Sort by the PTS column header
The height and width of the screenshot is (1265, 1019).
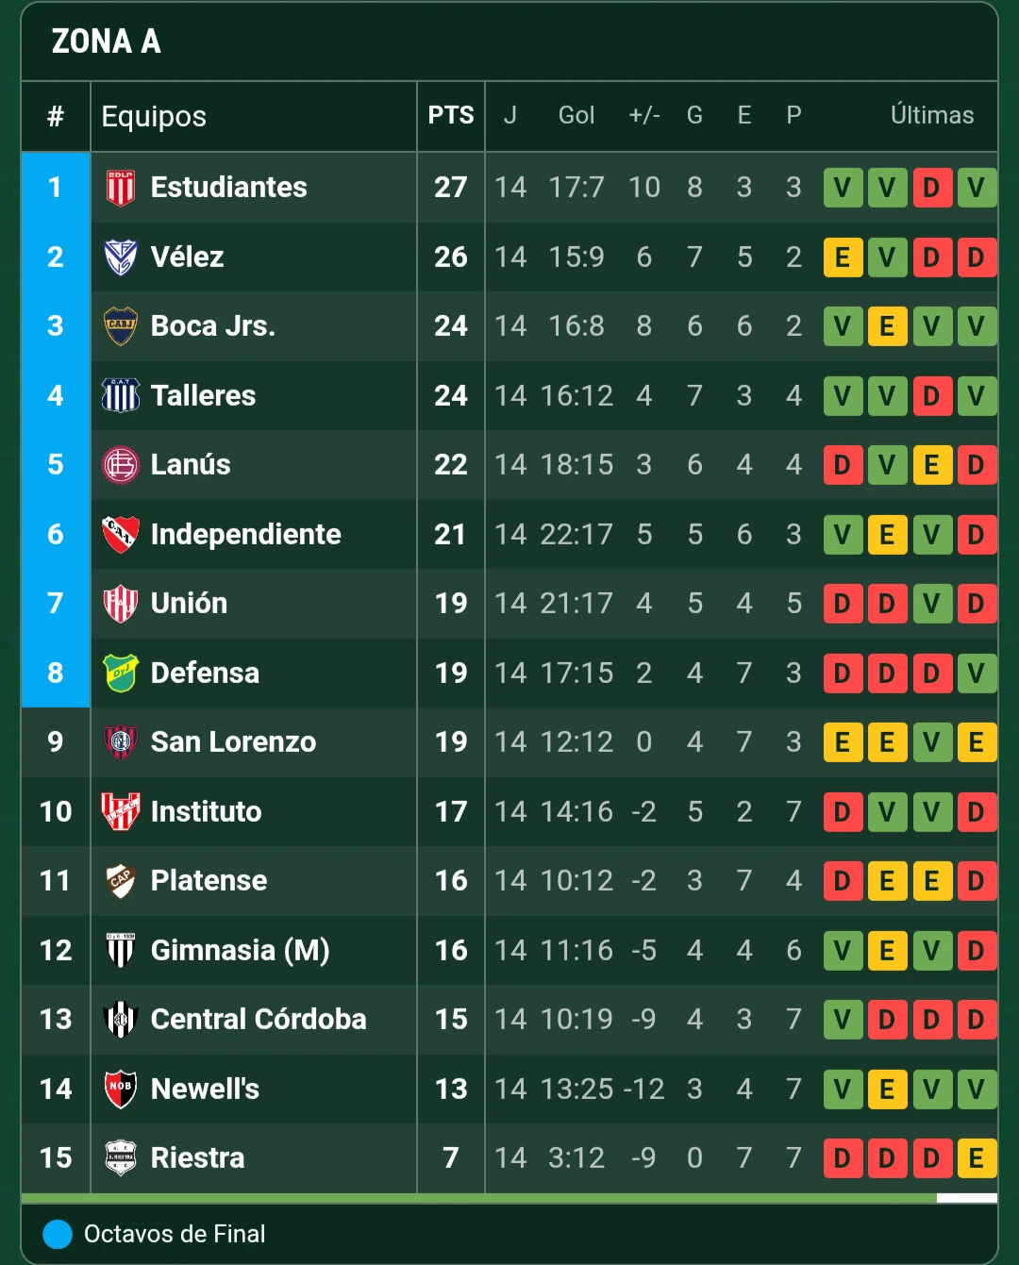pyautogui.click(x=451, y=115)
